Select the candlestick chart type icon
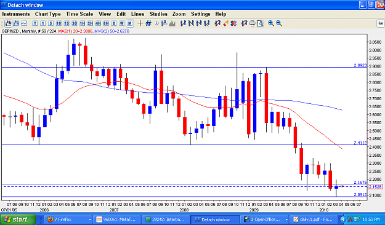The width and height of the screenshot is (385, 225). point(9,23)
